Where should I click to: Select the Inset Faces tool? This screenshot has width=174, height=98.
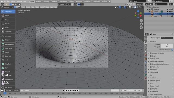[8, 48]
